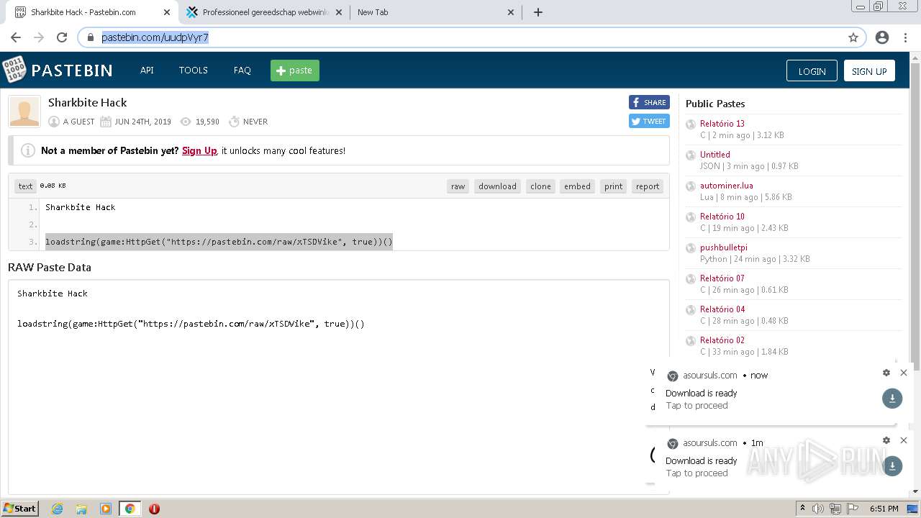
Task: Click the print button
Action: (613, 186)
